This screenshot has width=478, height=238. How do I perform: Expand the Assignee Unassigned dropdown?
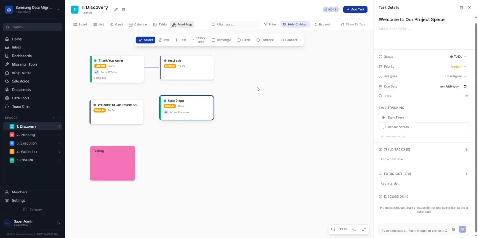pos(456,76)
